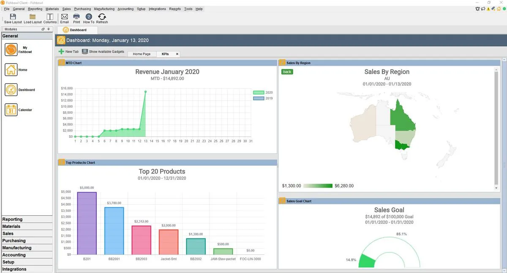Switch to the Home Page tab

[x=142, y=54]
